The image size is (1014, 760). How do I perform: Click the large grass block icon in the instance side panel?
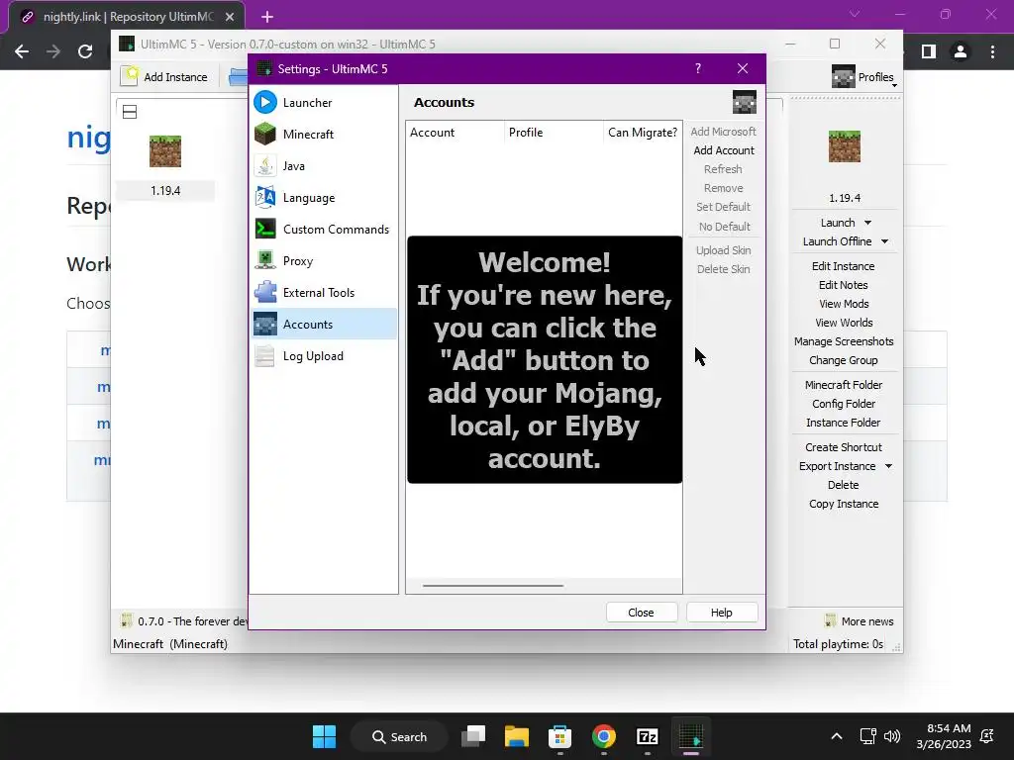click(845, 146)
